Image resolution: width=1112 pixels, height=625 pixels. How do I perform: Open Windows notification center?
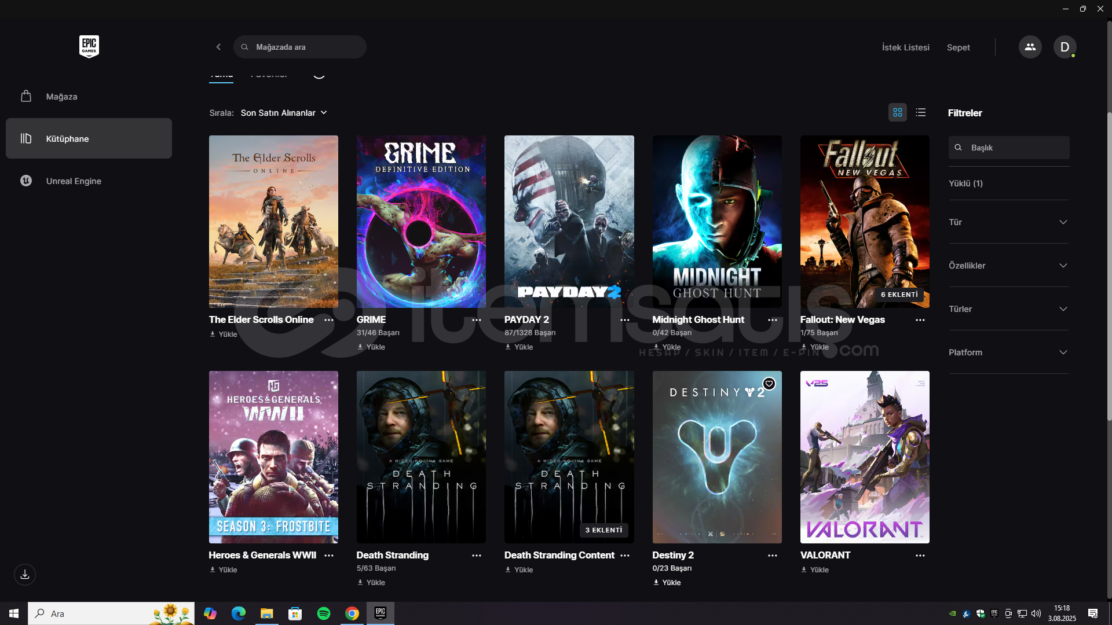[1093, 613]
